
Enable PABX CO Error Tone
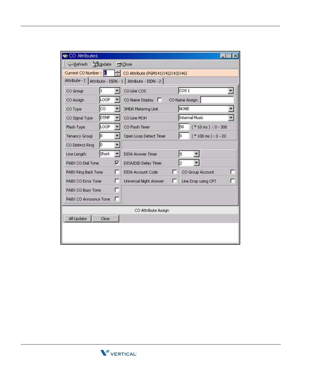tap(117, 181)
